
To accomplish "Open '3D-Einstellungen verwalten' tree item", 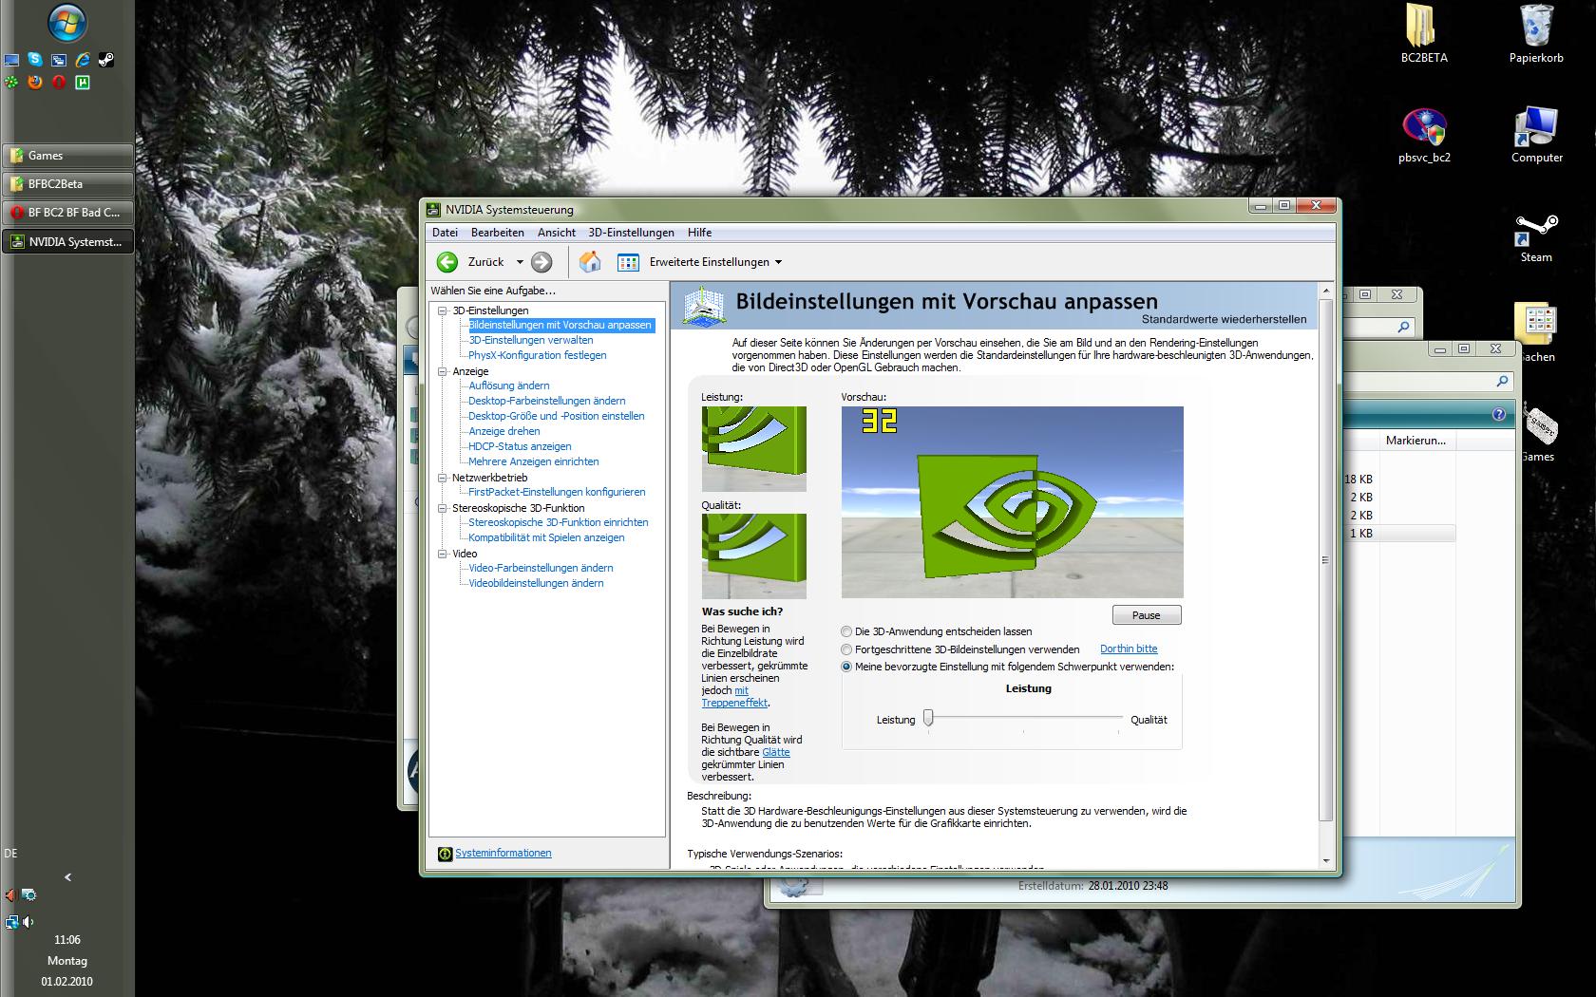I will [530, 340].
